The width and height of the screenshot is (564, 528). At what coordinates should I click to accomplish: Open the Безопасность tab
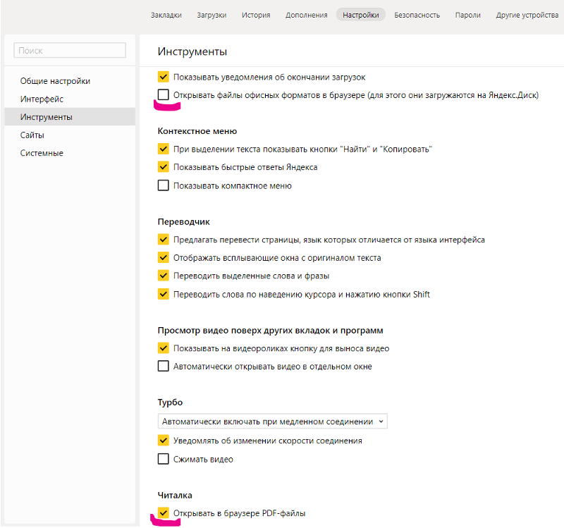[x=417, y=15]
